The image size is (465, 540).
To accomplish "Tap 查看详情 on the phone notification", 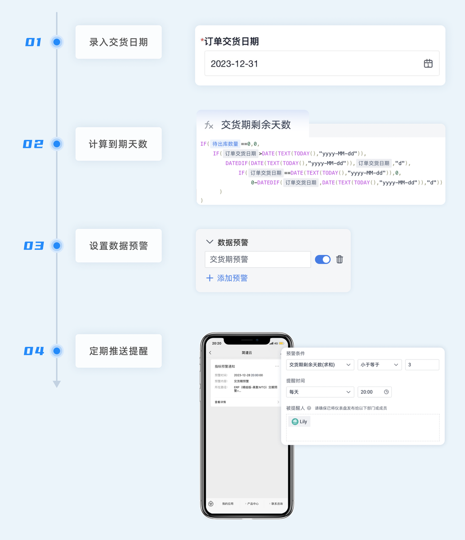I will (220, 402).
